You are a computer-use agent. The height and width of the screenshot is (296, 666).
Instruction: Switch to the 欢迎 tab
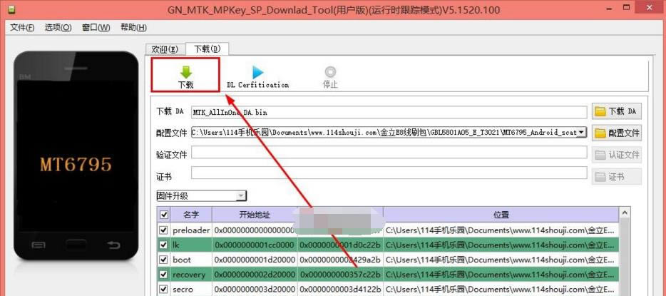coord(165,49)
